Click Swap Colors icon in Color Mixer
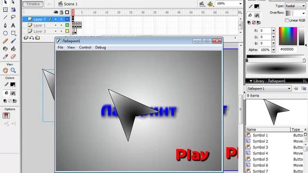Image resolution: width=308 pixels, height=173 pixels. pos(259,23)
